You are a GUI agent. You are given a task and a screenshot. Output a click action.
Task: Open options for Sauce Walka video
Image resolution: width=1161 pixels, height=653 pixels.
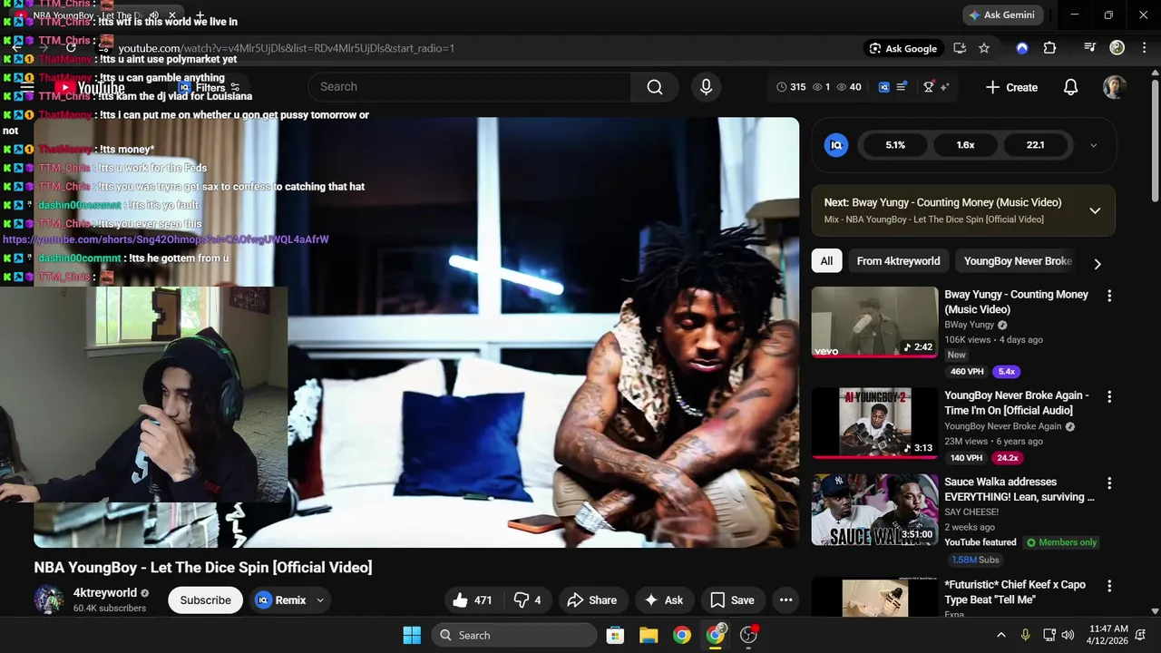point(1109,483)
